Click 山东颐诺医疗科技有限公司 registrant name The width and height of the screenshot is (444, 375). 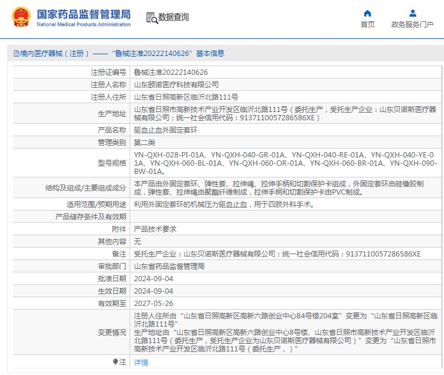pyautogui.click(x=176, y=85)
